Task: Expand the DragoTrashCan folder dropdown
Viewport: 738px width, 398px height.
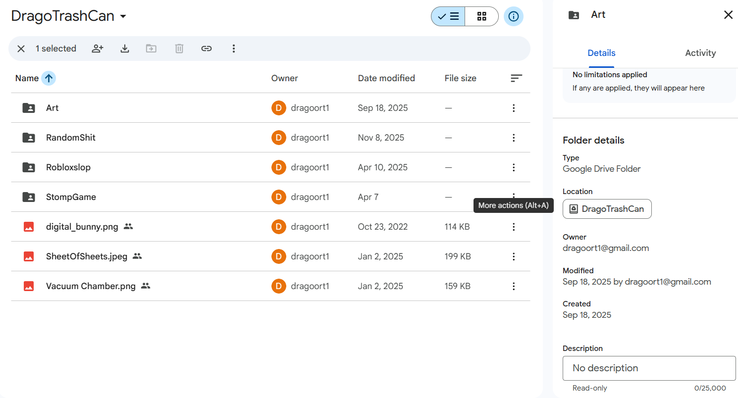Action: tap(123, 16)
